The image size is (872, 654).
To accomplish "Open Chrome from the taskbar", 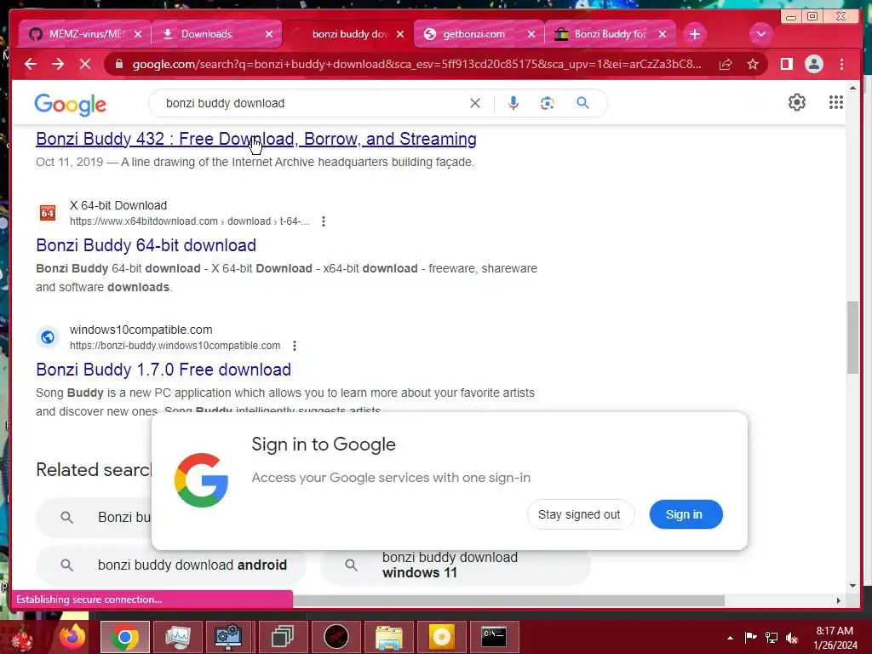I will click(x=124, y=637).
